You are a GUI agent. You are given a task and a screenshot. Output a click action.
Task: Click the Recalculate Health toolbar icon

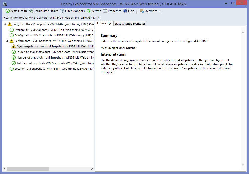[x=31, y=11]
